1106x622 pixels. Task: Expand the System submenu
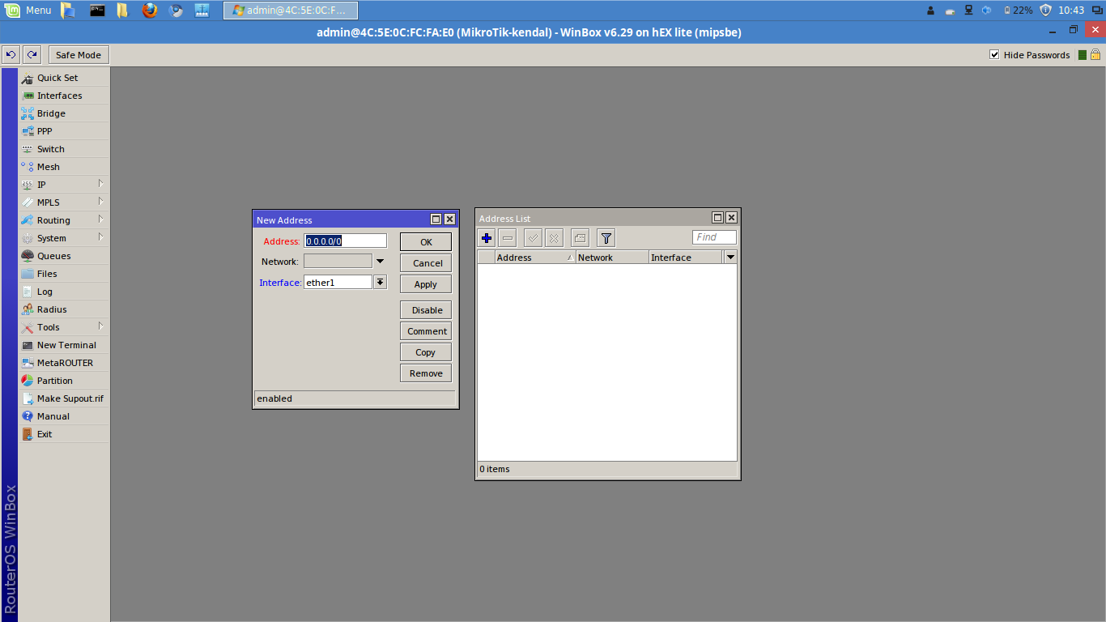(64, 238)
